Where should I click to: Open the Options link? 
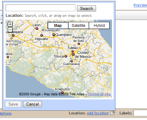6,113
